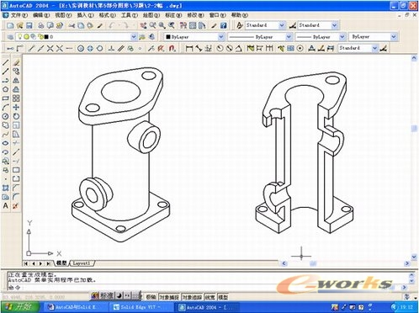This screenshot has width=419, height=313.
Task: Switch to the Layout1 tab
Action: click(x=82, y=263)
